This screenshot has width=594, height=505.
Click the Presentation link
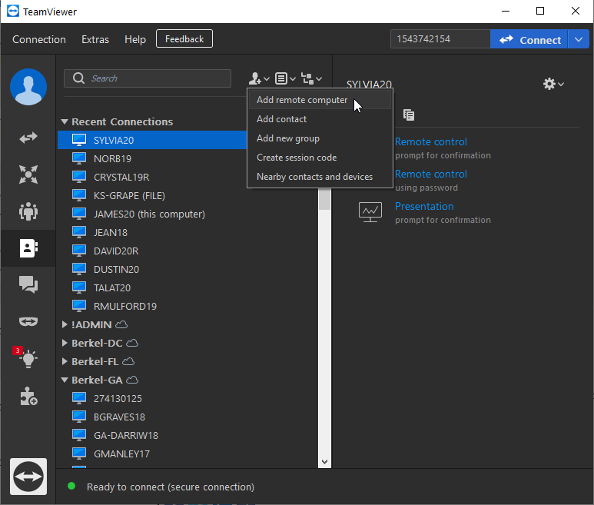pyautogui.click(x=424, y=206)
